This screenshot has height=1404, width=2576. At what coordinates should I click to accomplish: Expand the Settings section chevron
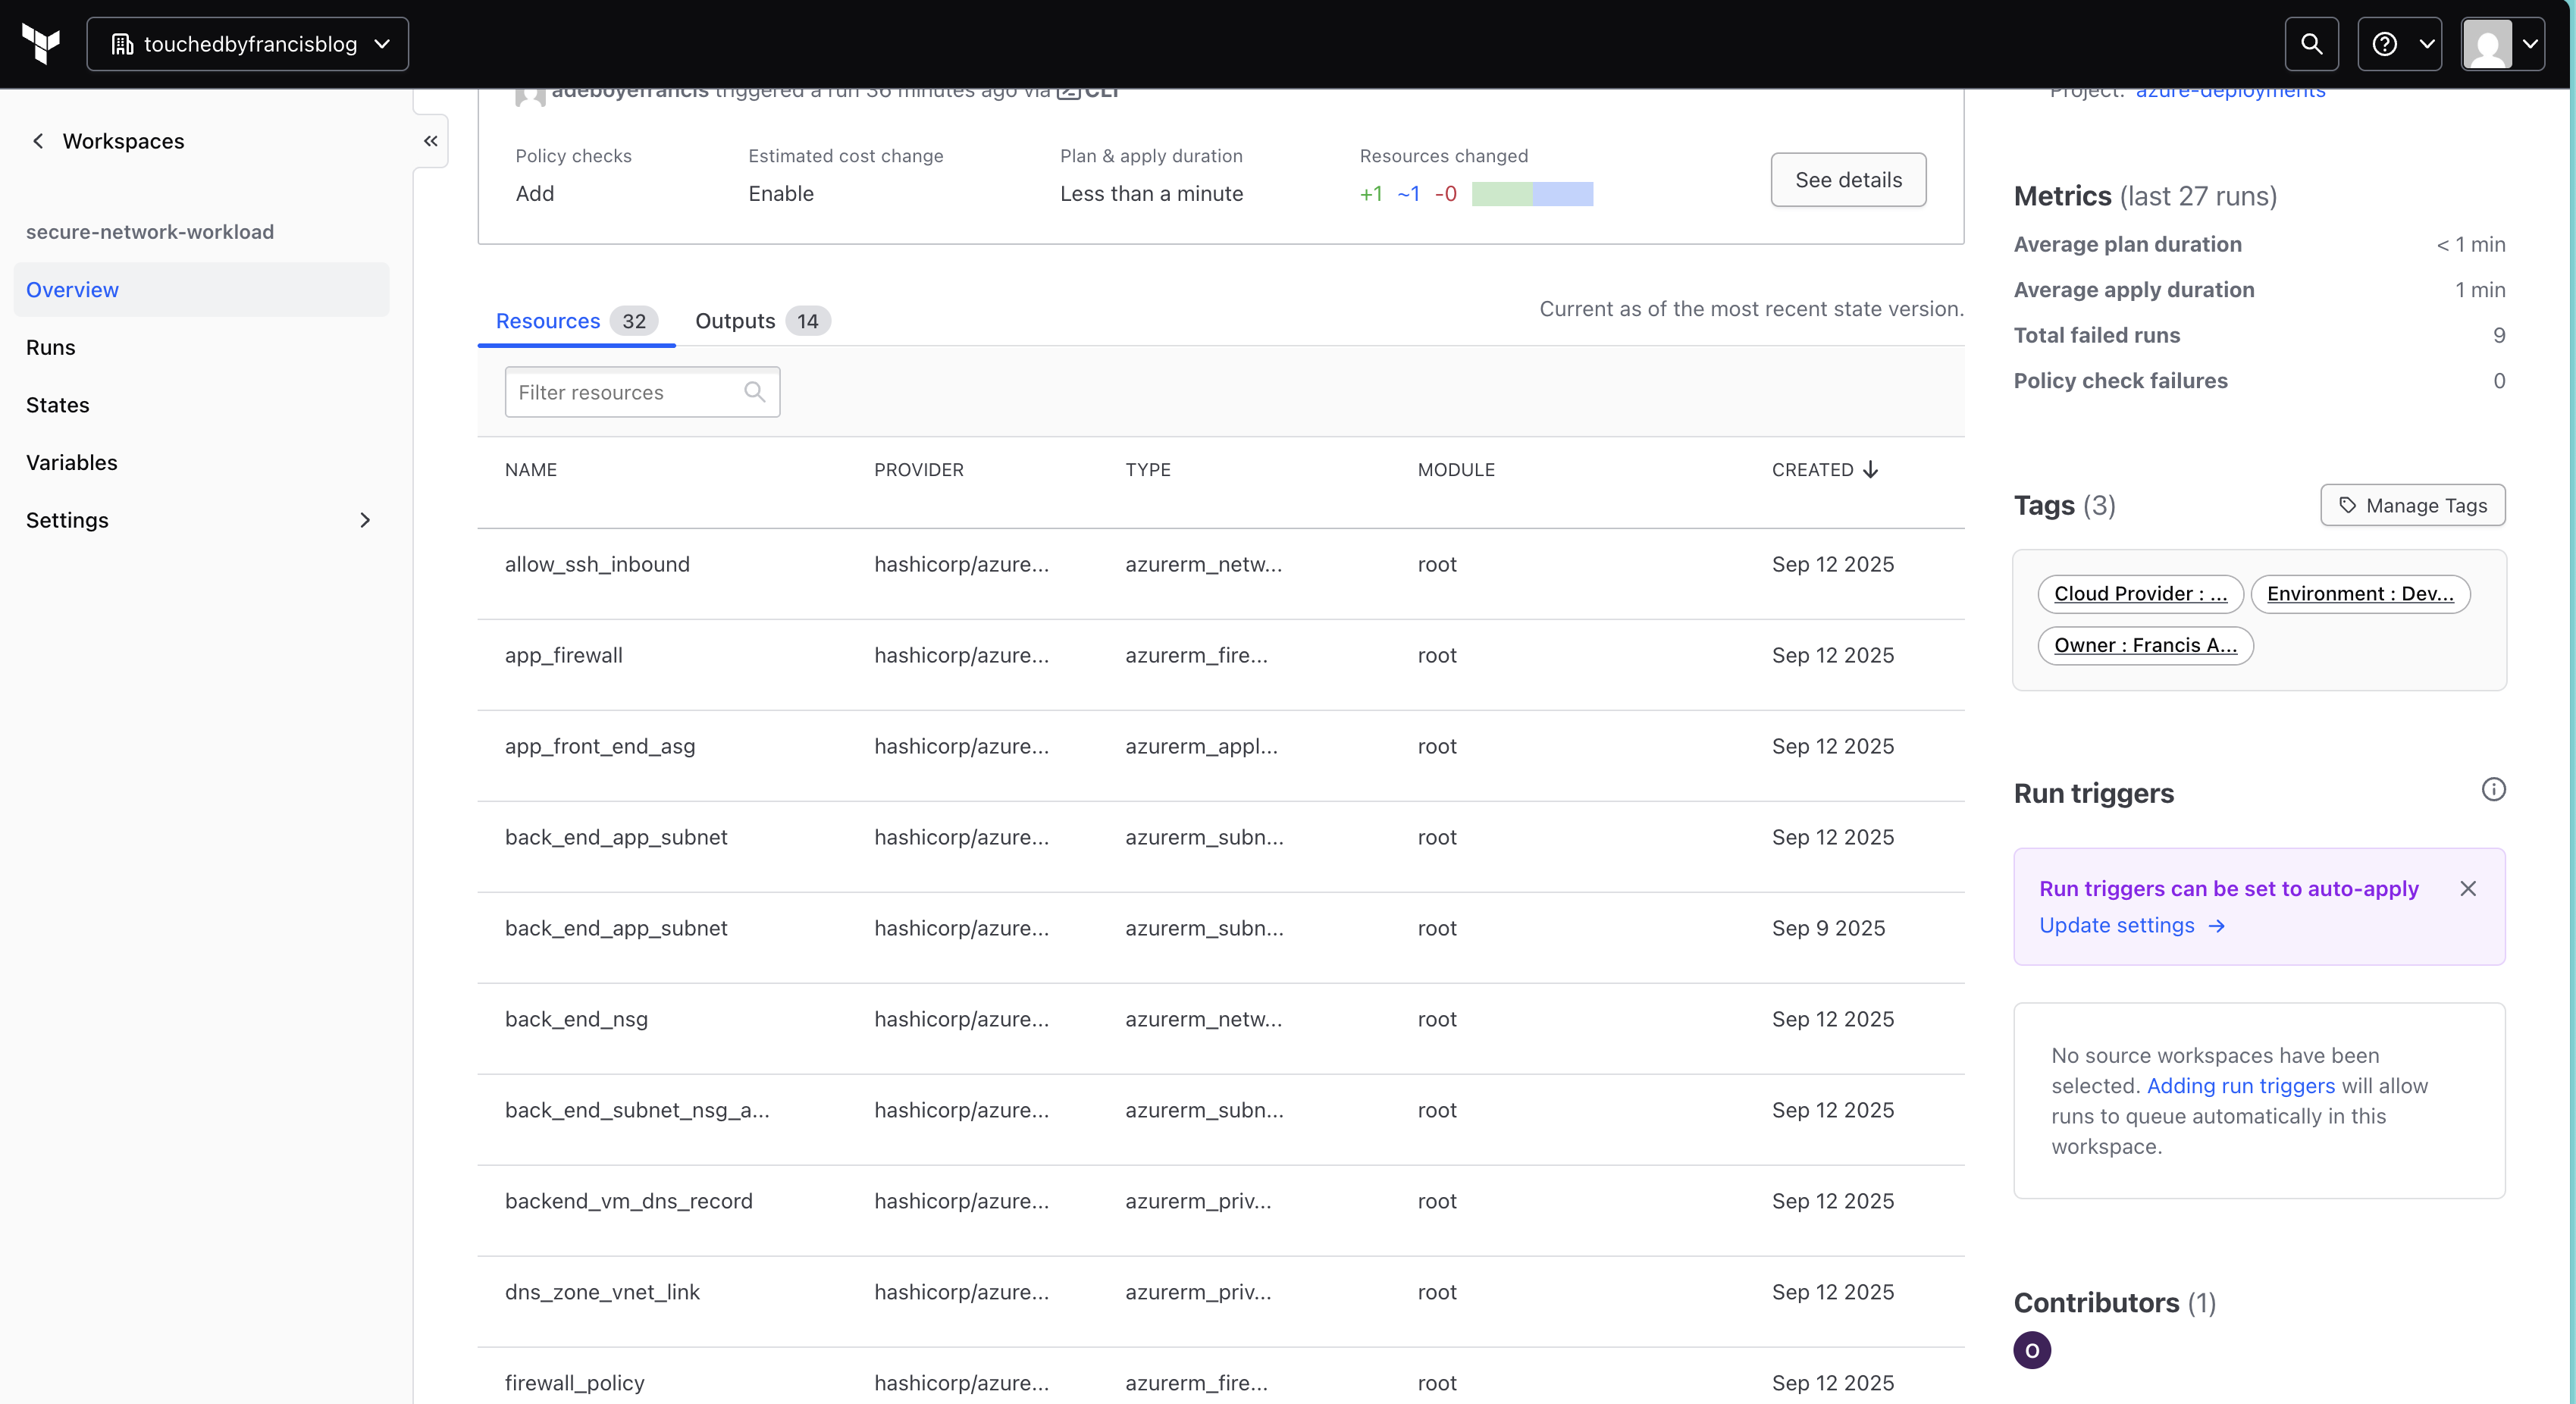[x=365, y=520]
